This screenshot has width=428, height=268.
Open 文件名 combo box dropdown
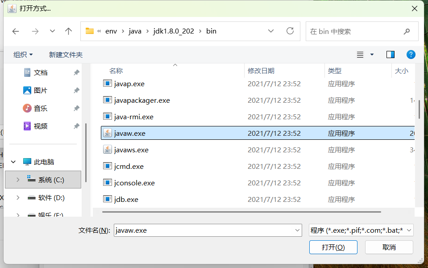(298, 230)
